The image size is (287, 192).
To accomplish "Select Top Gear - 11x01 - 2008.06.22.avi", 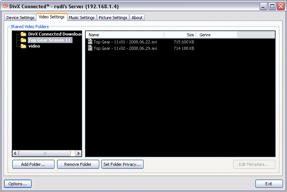I will (x=125, y=42).
